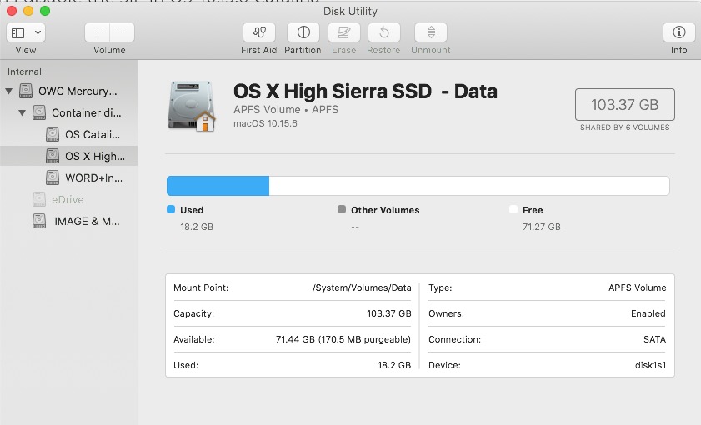Image resolution: width=701 pixels, height=425 pixels.
Task: Open the Partition tool
Action: [x=303, y=32]
